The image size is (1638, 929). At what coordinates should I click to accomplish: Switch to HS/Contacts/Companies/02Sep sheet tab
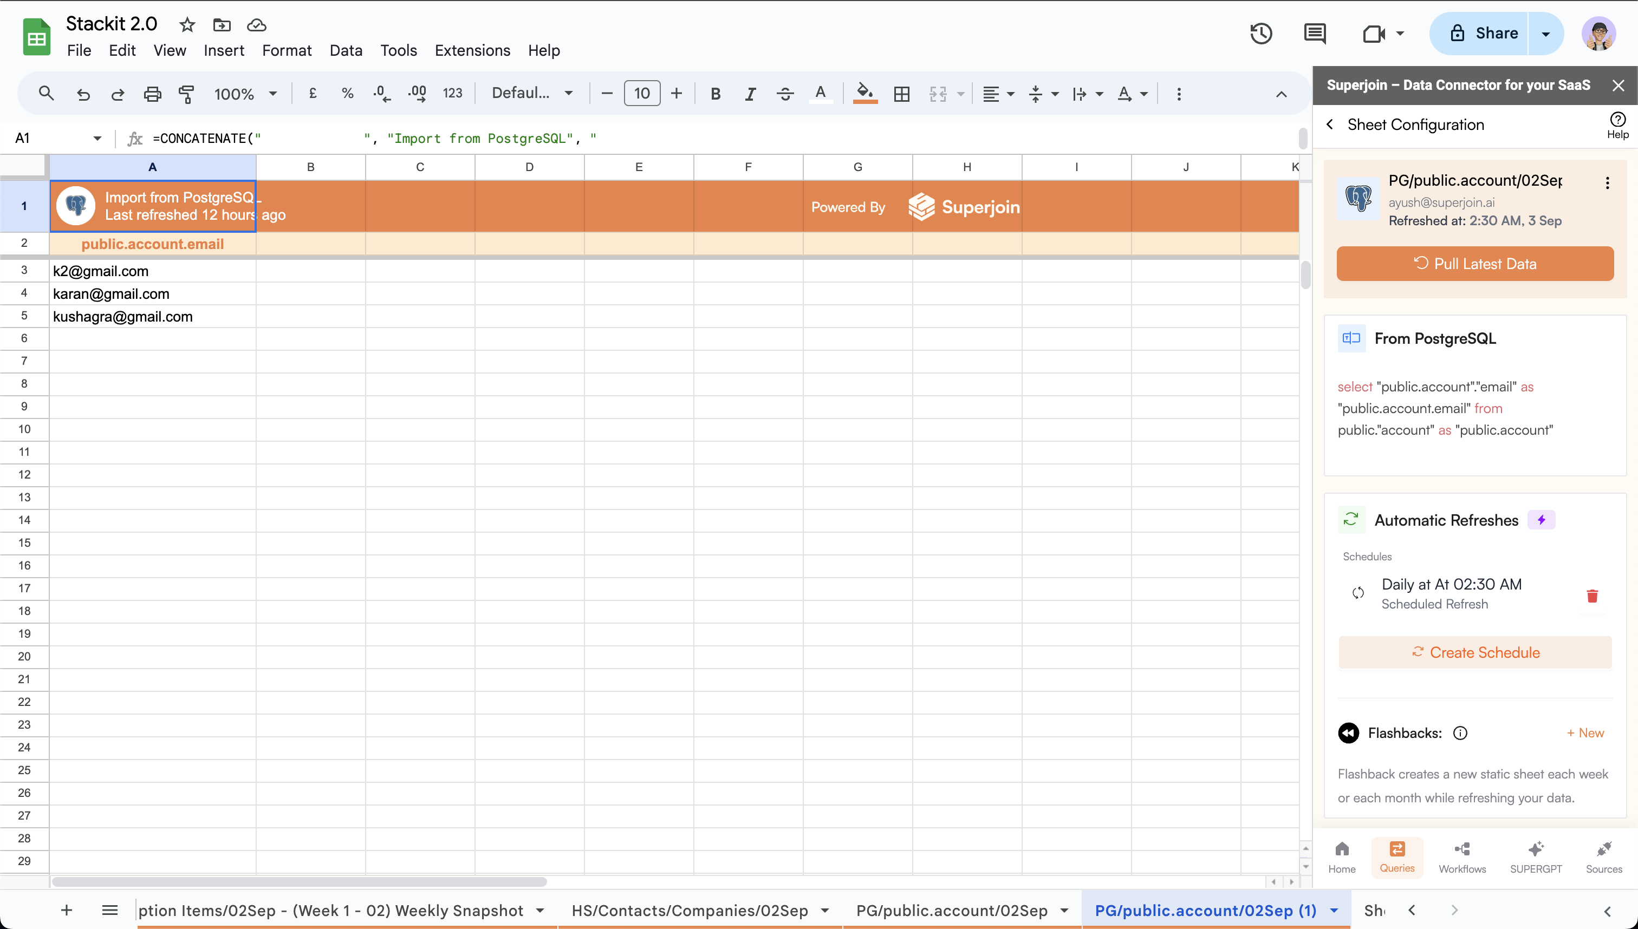pos(690,911)
